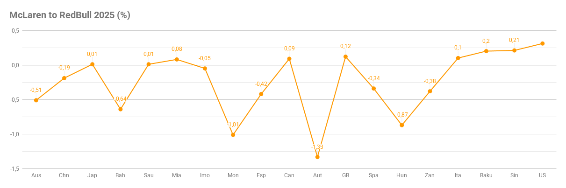The image size is (566, 188).
Task: Click the chart title McLaren to RedBull 2025
Action: pyautogui.click(x=70, y=15)
